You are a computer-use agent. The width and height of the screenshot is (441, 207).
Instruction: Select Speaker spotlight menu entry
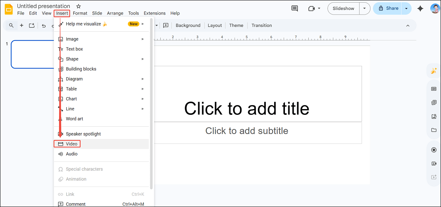(101, 134)
